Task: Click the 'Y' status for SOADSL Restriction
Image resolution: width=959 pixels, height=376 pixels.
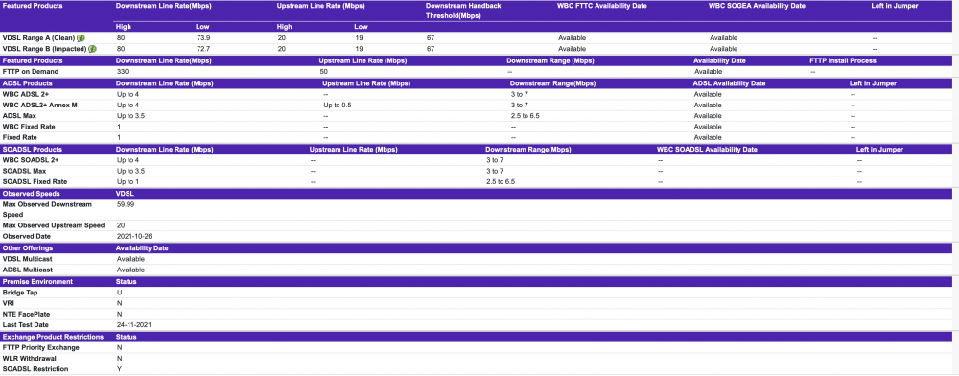Action: click(119, 369)
